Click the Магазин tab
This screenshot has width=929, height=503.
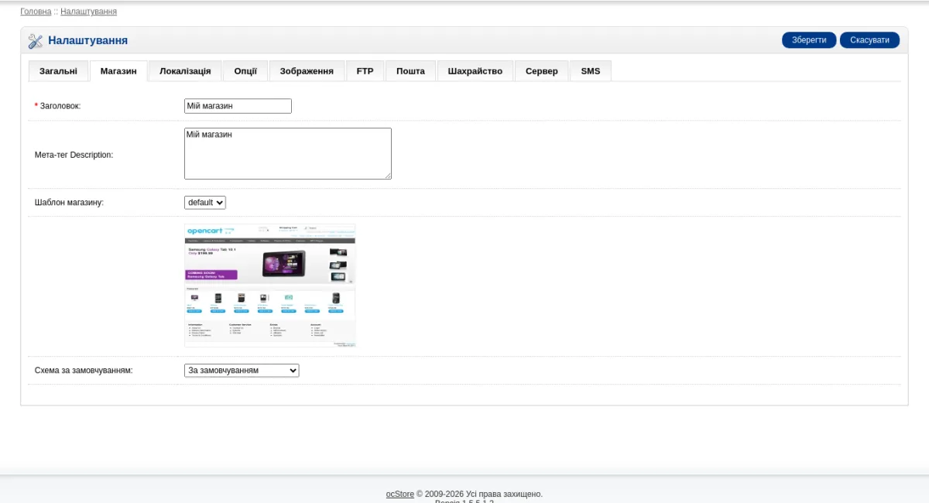pyautogui.click(x=118, y=71)
